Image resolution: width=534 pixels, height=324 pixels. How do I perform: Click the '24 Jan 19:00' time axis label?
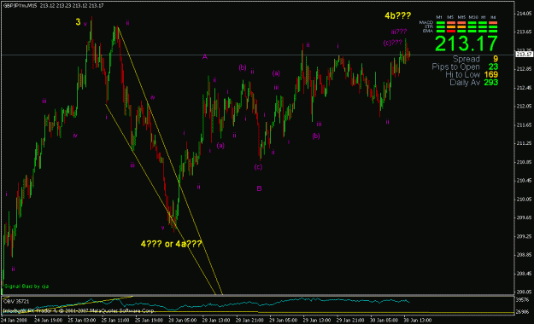pos(49,321)
